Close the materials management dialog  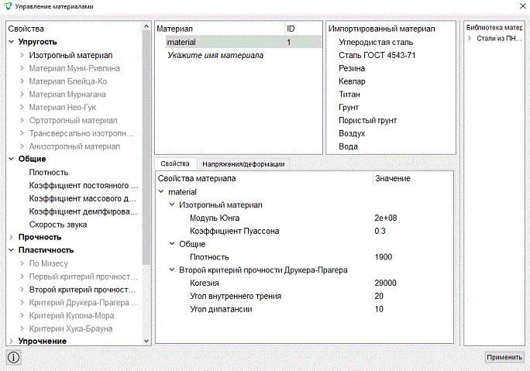pos(522,6)
